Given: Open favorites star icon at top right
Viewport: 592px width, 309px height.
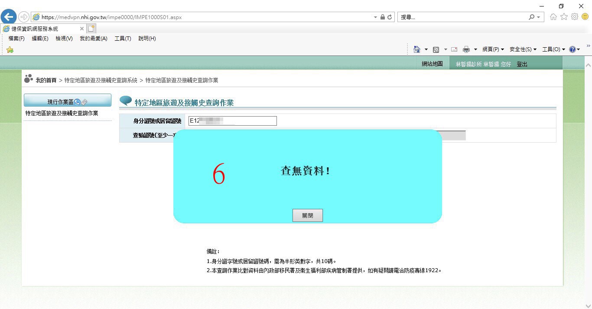Looking at the screenshot, I should (564, 17).
